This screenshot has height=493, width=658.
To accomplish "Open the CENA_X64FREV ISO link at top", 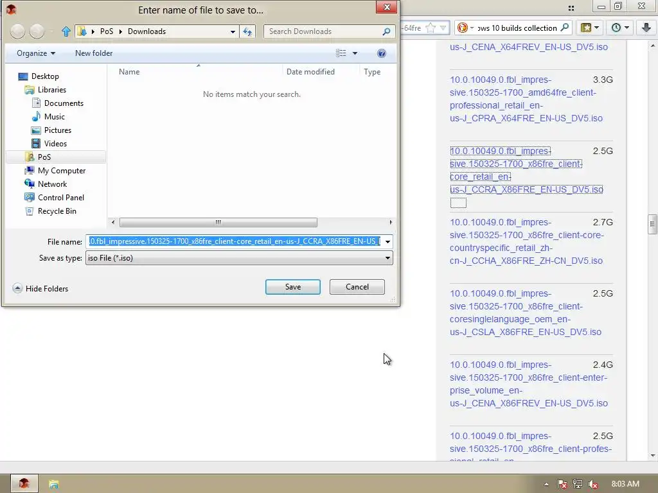I will (529, 47).
